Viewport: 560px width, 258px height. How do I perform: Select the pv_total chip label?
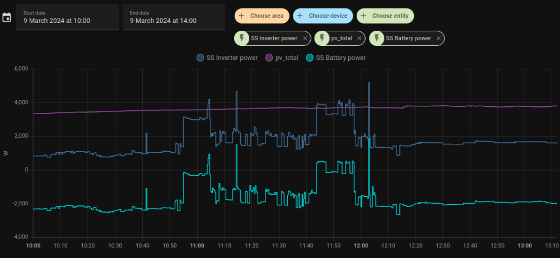tap(342, 39)
